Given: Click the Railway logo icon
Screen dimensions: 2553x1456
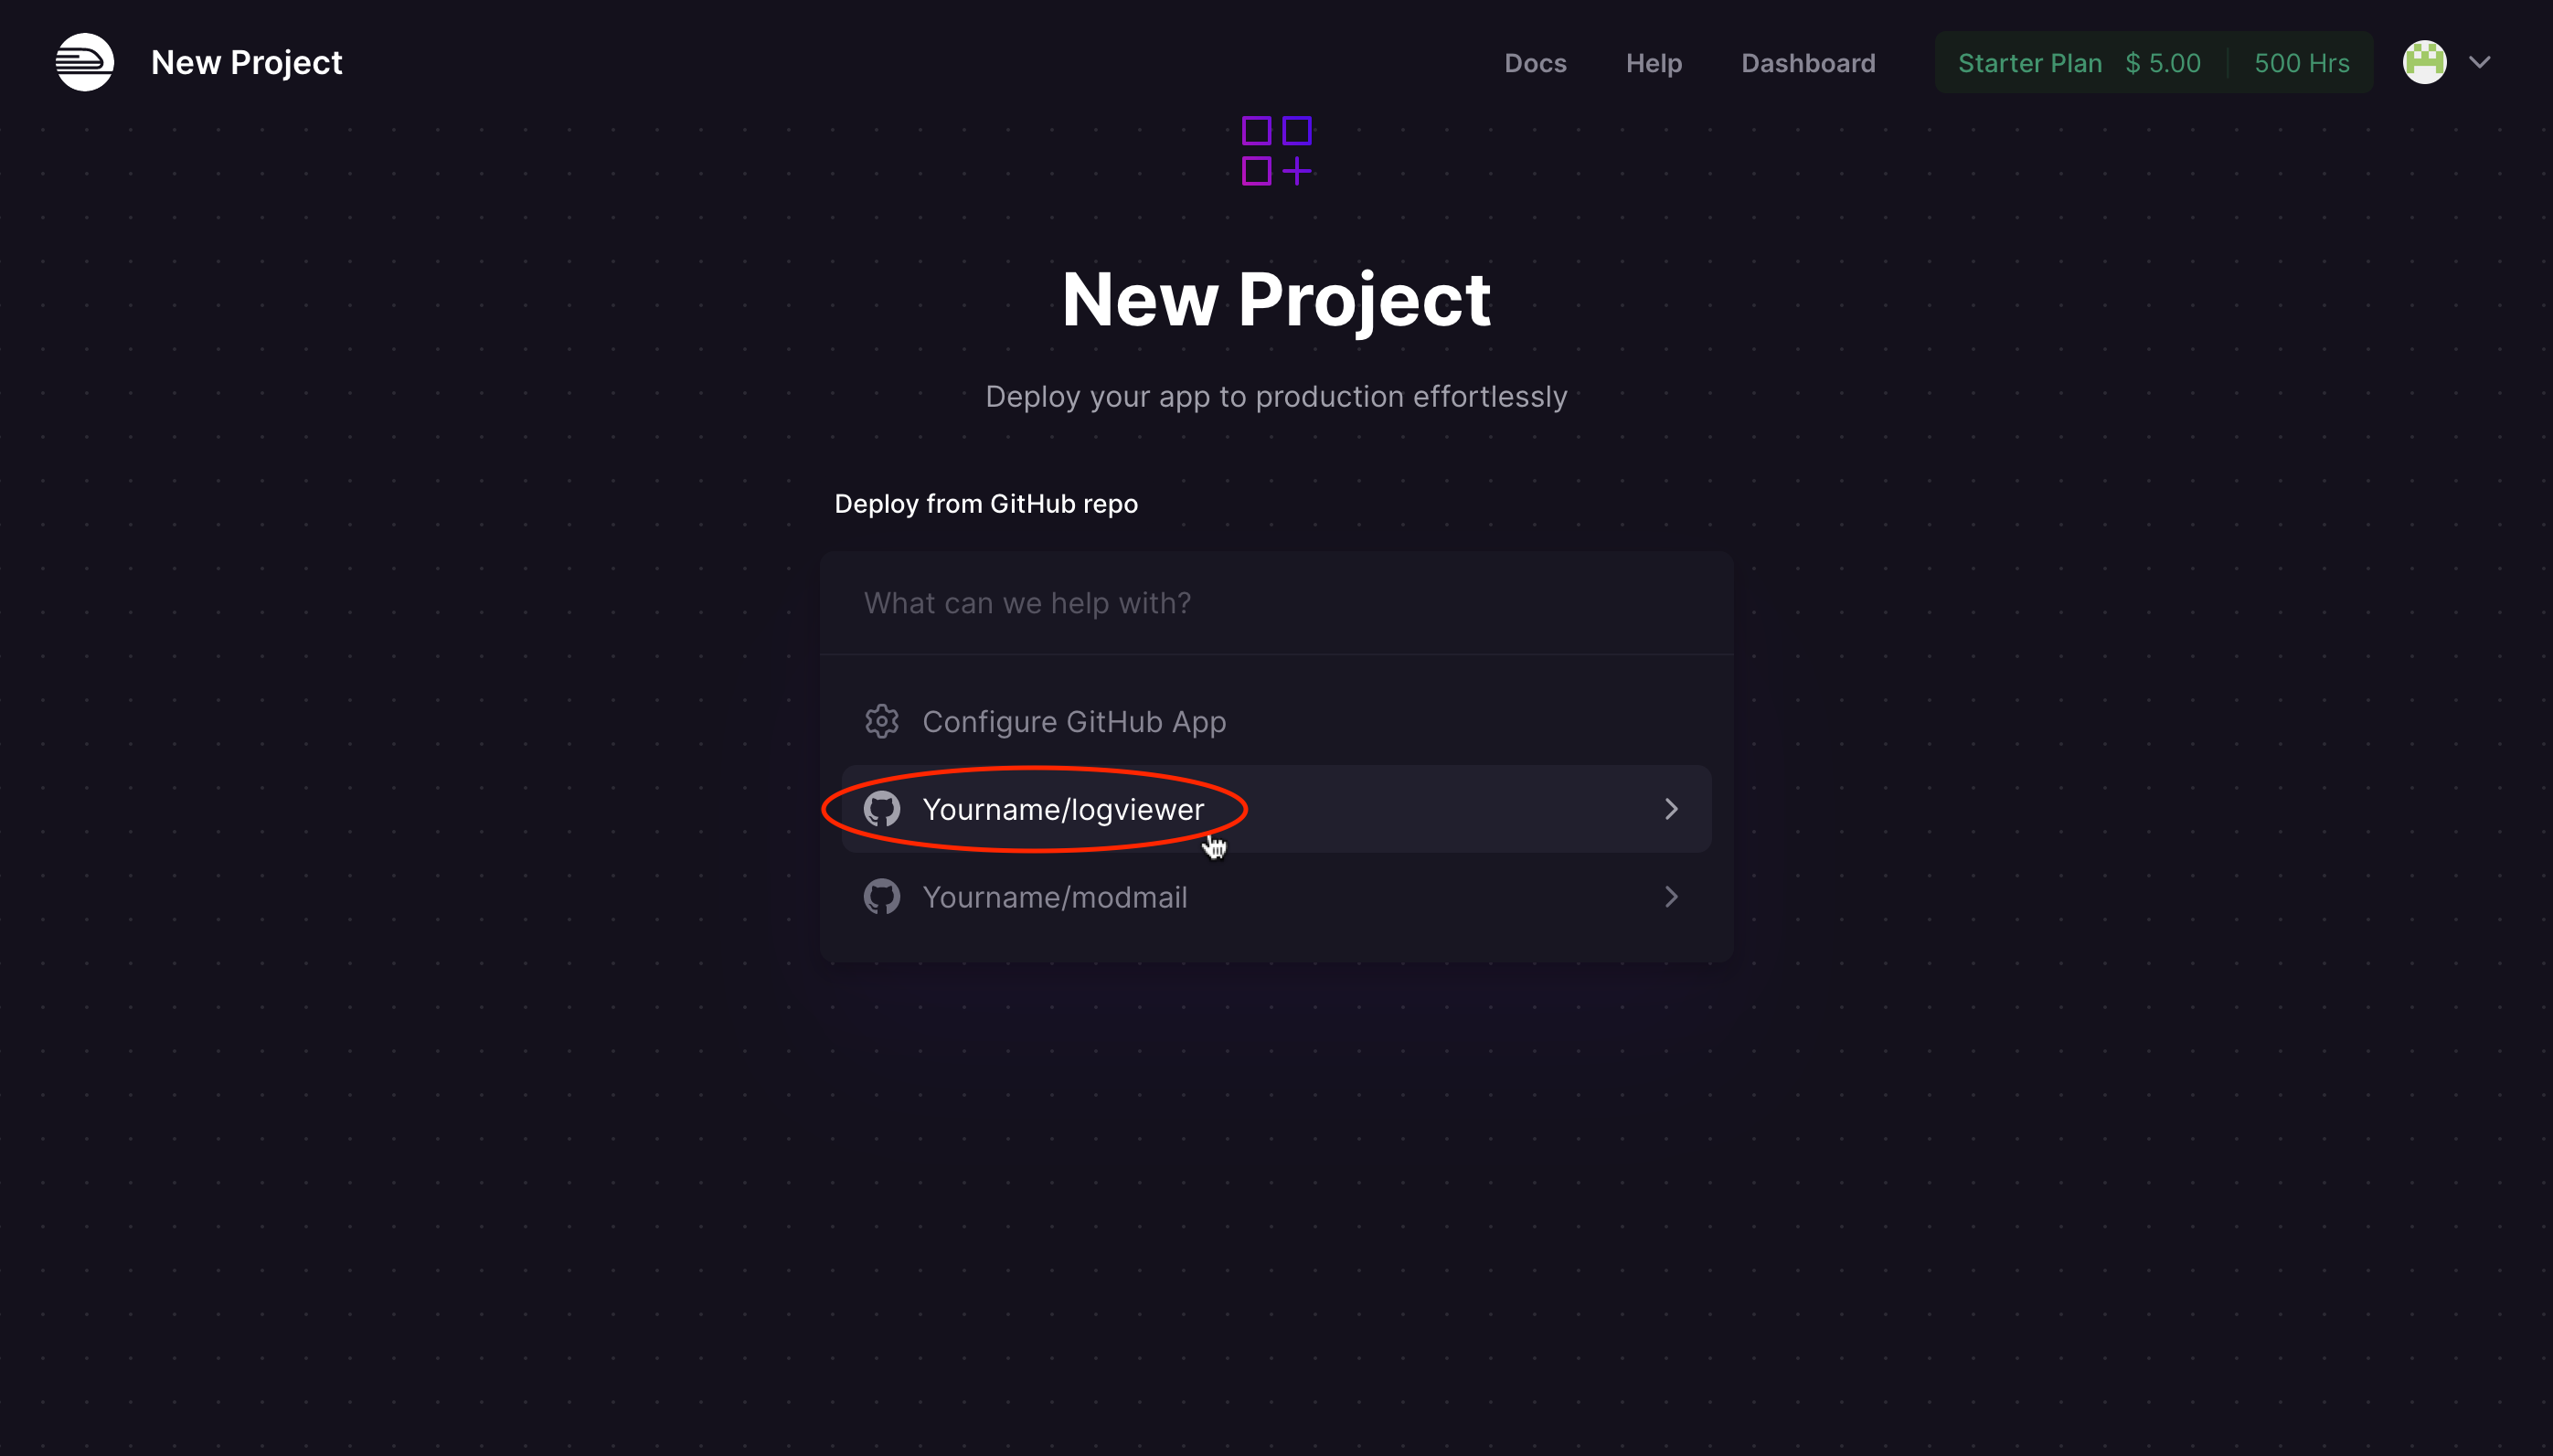Looking at the screenshot, I should click(x=84, y=62).
